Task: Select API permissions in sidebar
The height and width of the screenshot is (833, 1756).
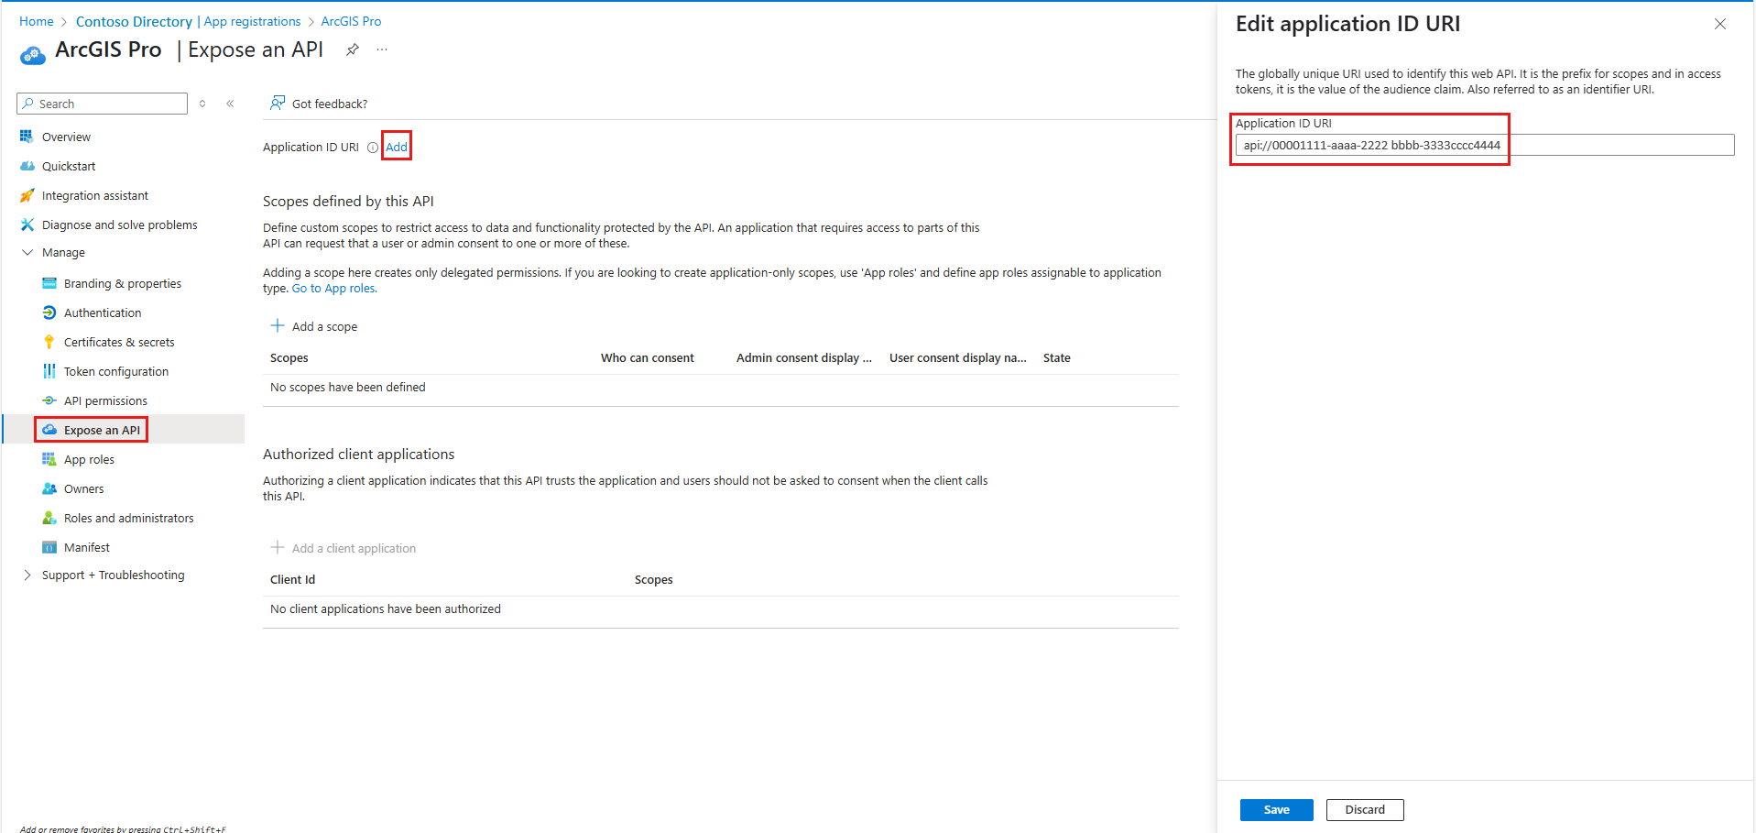Action: (105, 400)
